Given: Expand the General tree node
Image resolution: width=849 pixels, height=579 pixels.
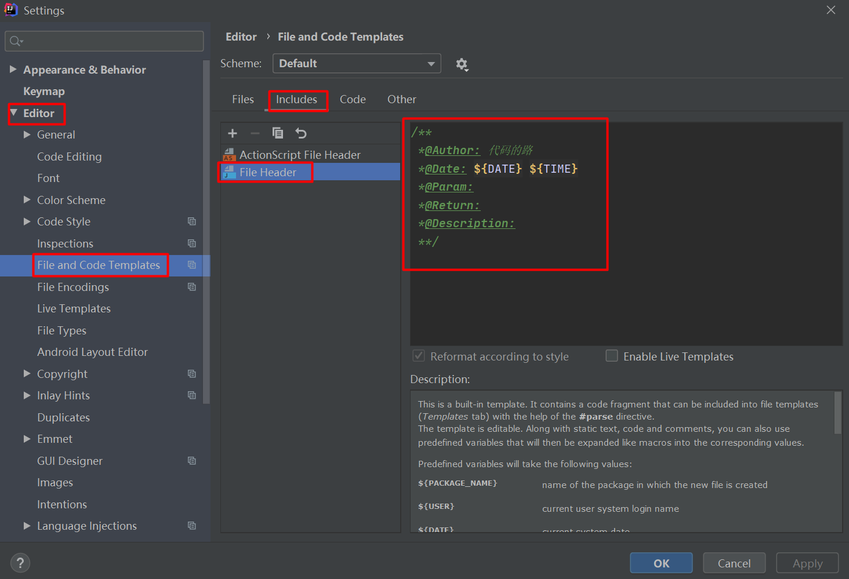Looking at the screenshot, I should [x=27, y=134].
